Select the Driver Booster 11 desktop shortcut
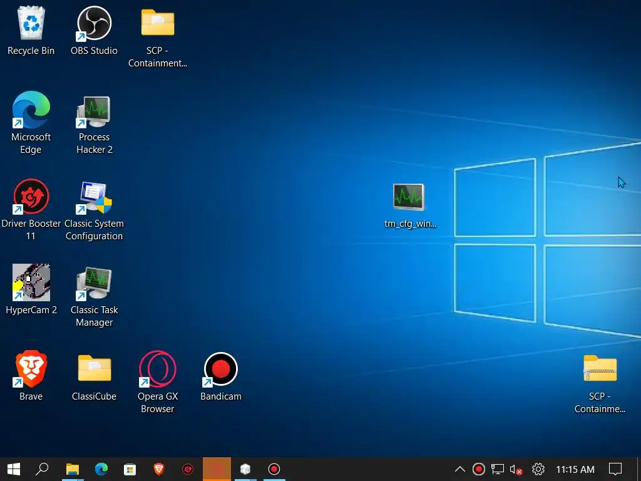Screen dimensions: 641x481 coord(31,209)
